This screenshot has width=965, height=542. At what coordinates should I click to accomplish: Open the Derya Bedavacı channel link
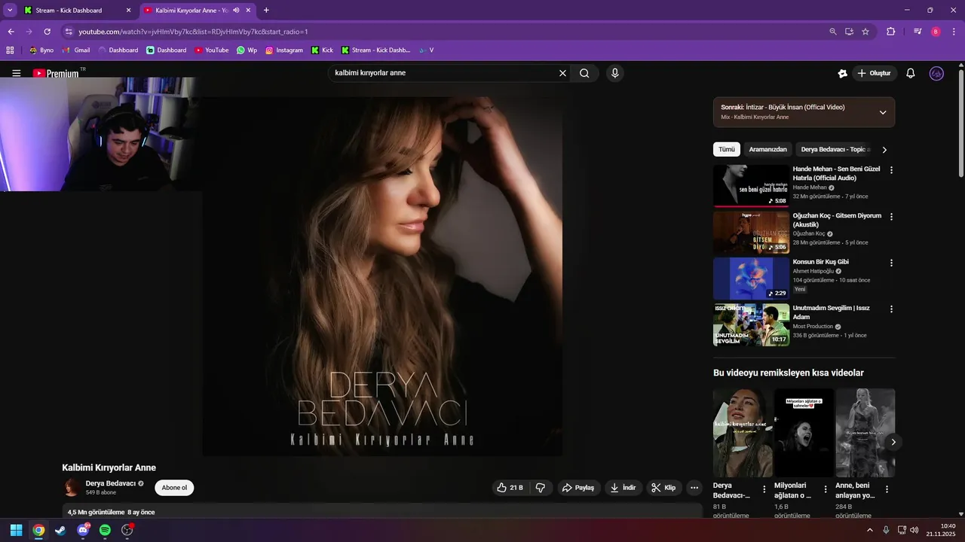click(x=110, y=483)
